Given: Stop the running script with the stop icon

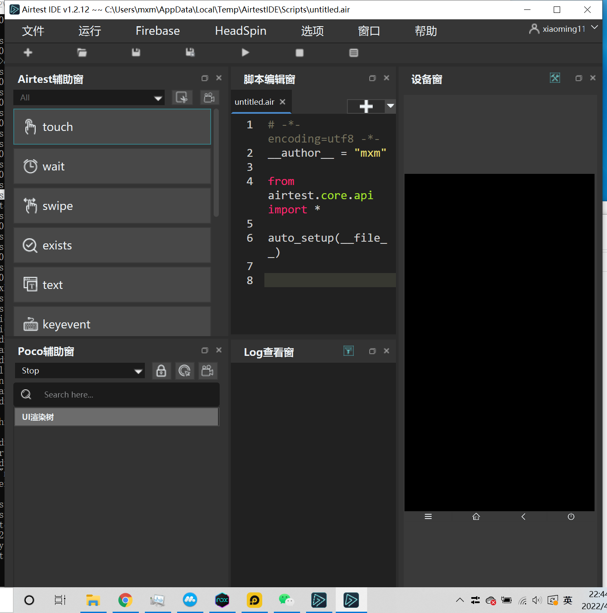Looking at the screenshot, I should tap(300, 53).
